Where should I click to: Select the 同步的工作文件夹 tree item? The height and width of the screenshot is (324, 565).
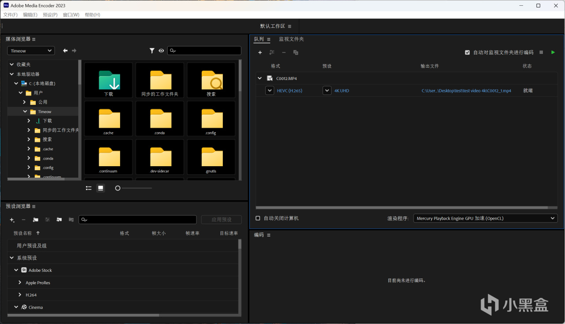tap(60, 130)
